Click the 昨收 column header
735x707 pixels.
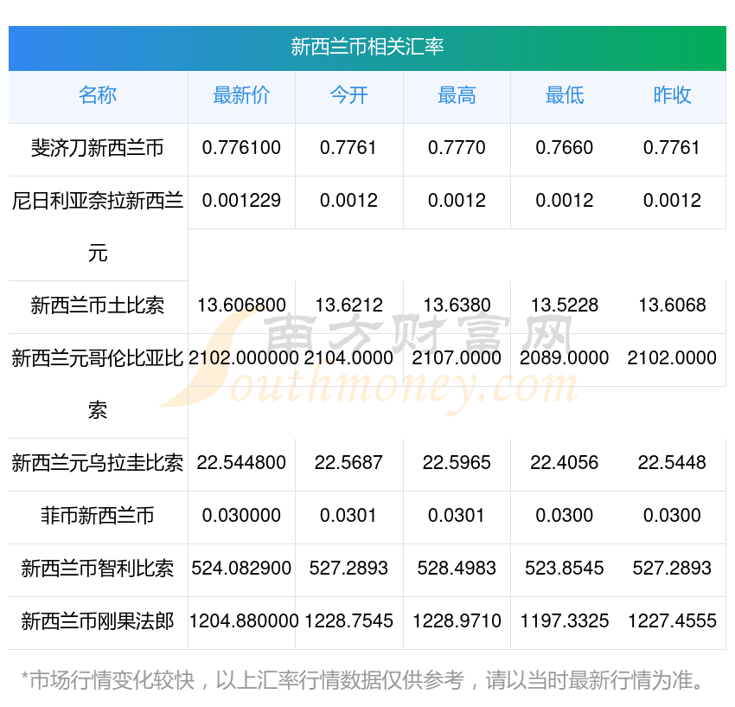[x=672, y=95]
